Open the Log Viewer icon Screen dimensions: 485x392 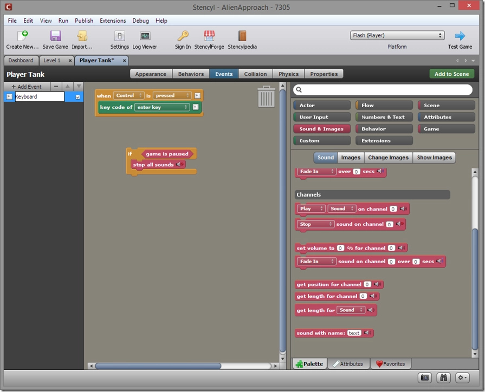click(x=145, y=36)
